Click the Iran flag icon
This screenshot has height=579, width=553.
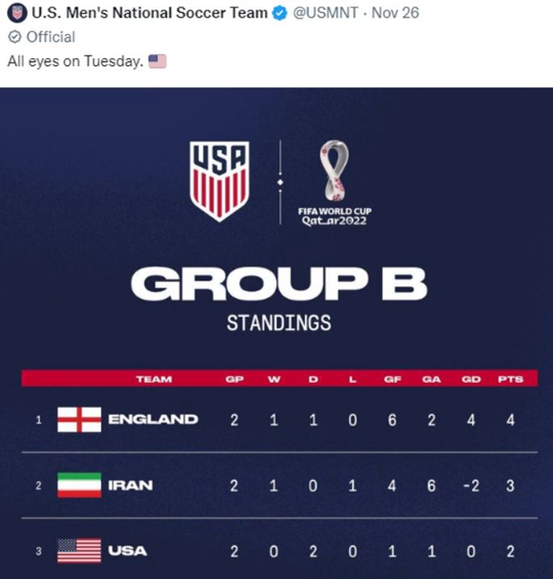pyautogui.click(x=79, y=484)
